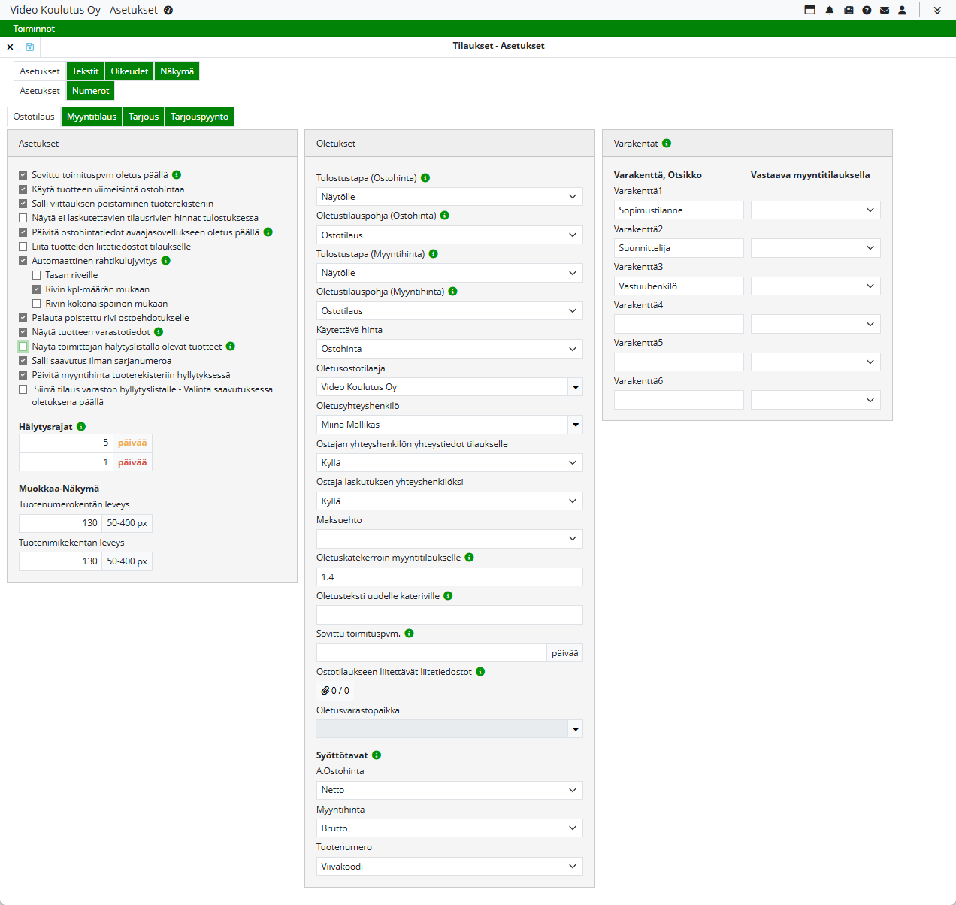Open the Käytettävä hinta dropdown
This screenshot has width=956, height=905.
[x=449, y=349]
